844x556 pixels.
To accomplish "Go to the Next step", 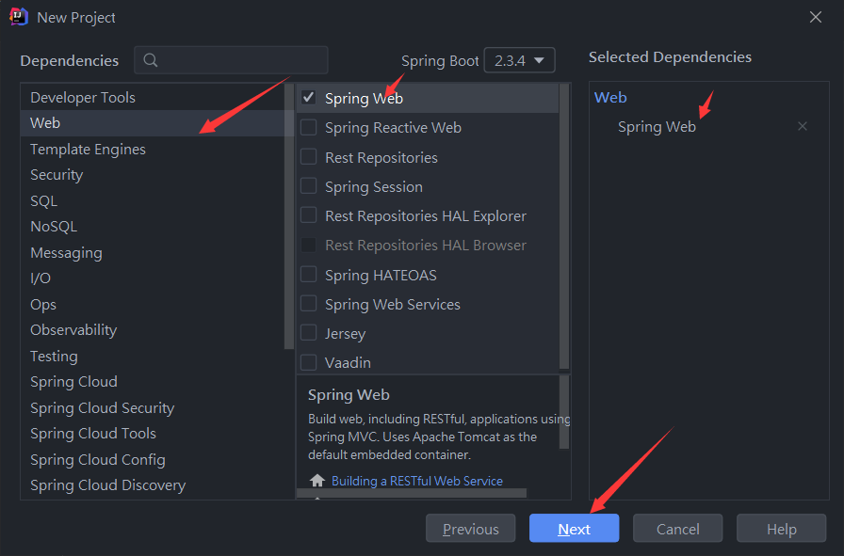I will coord(574,529).
